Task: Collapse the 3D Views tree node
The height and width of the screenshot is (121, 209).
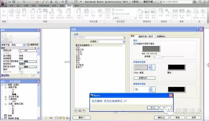Action: click(x=6, y=99)
